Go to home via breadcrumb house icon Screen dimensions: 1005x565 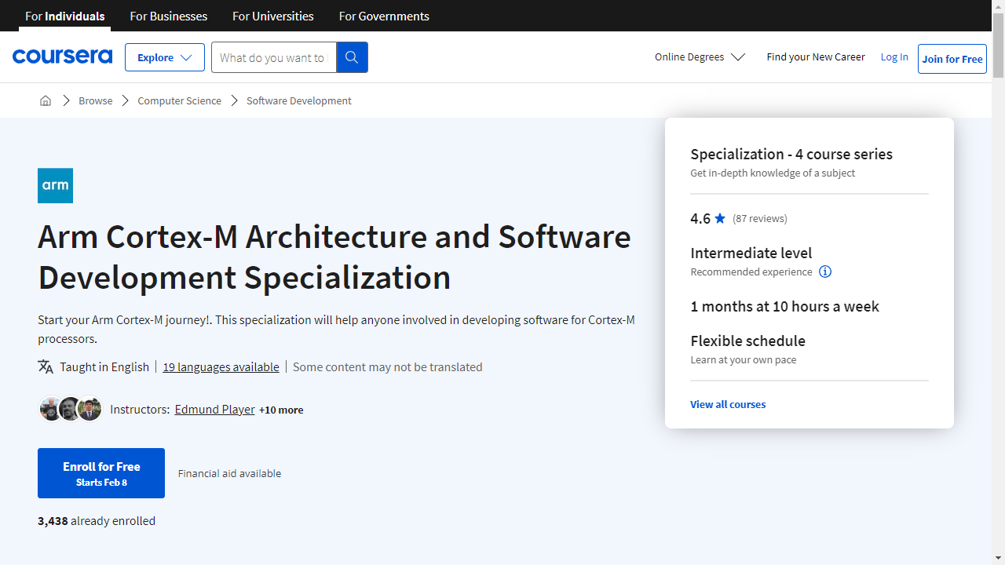46,100
